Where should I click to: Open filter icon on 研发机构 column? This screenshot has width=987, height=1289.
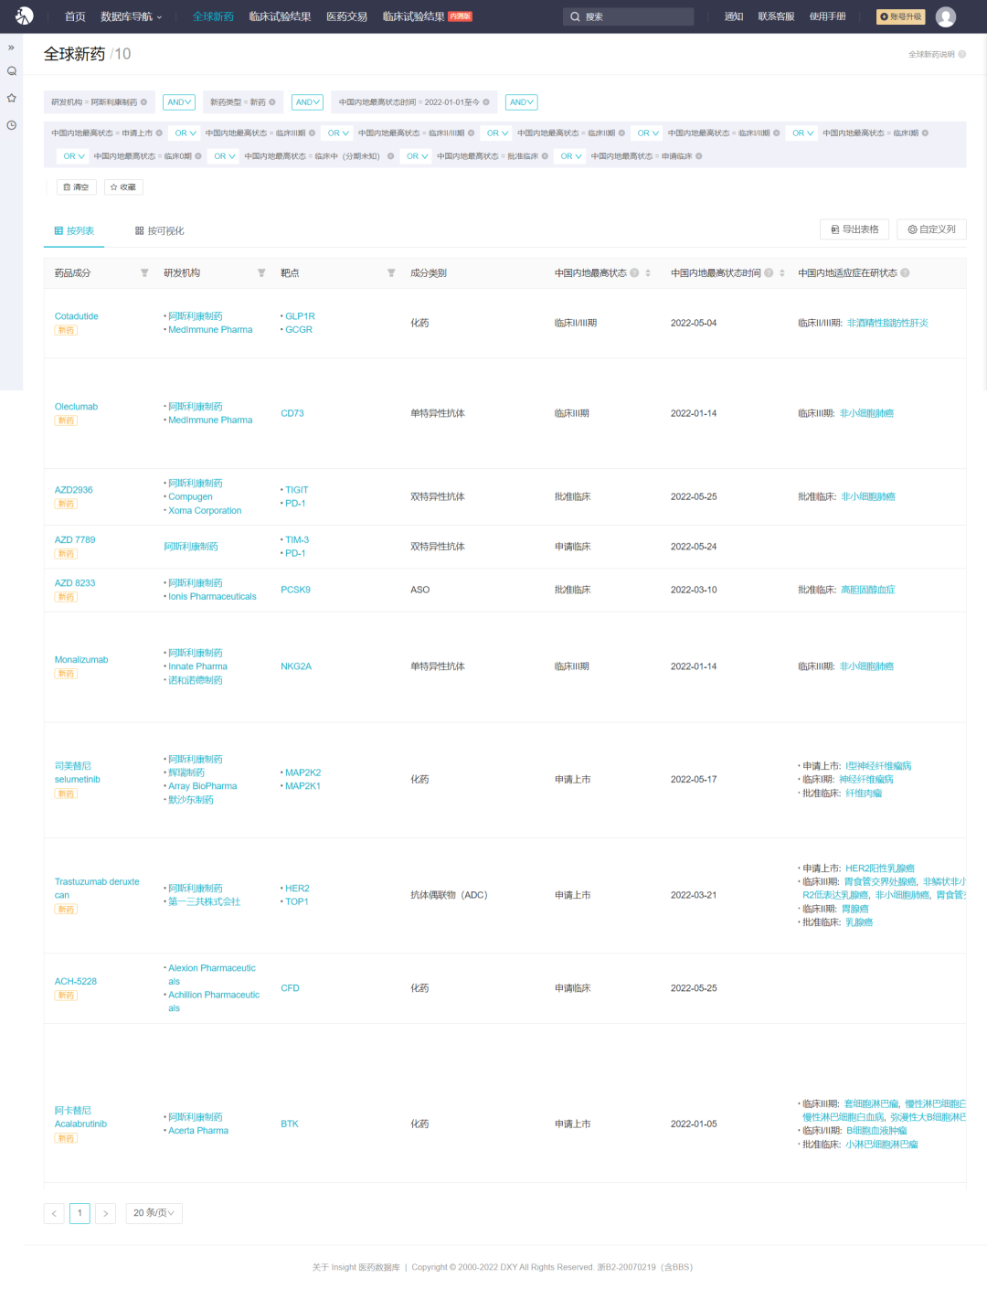pyautogui.click(x=261, y=273)
